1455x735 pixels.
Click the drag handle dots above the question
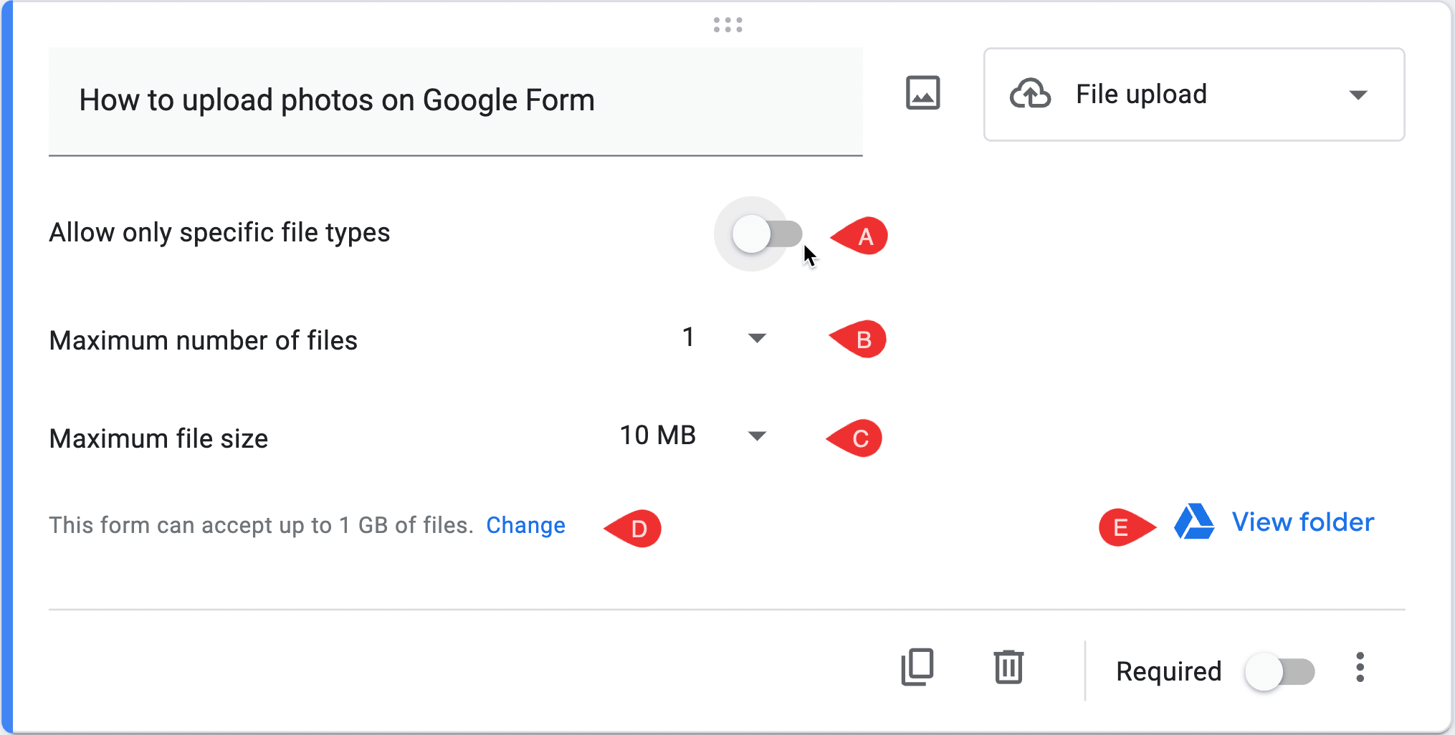[x=727, y=25]
